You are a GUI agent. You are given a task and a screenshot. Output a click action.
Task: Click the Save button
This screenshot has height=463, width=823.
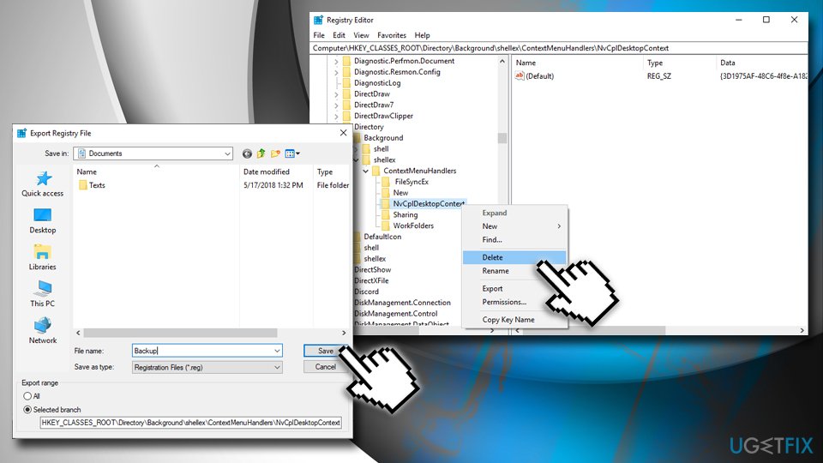(x=325, y=351)
